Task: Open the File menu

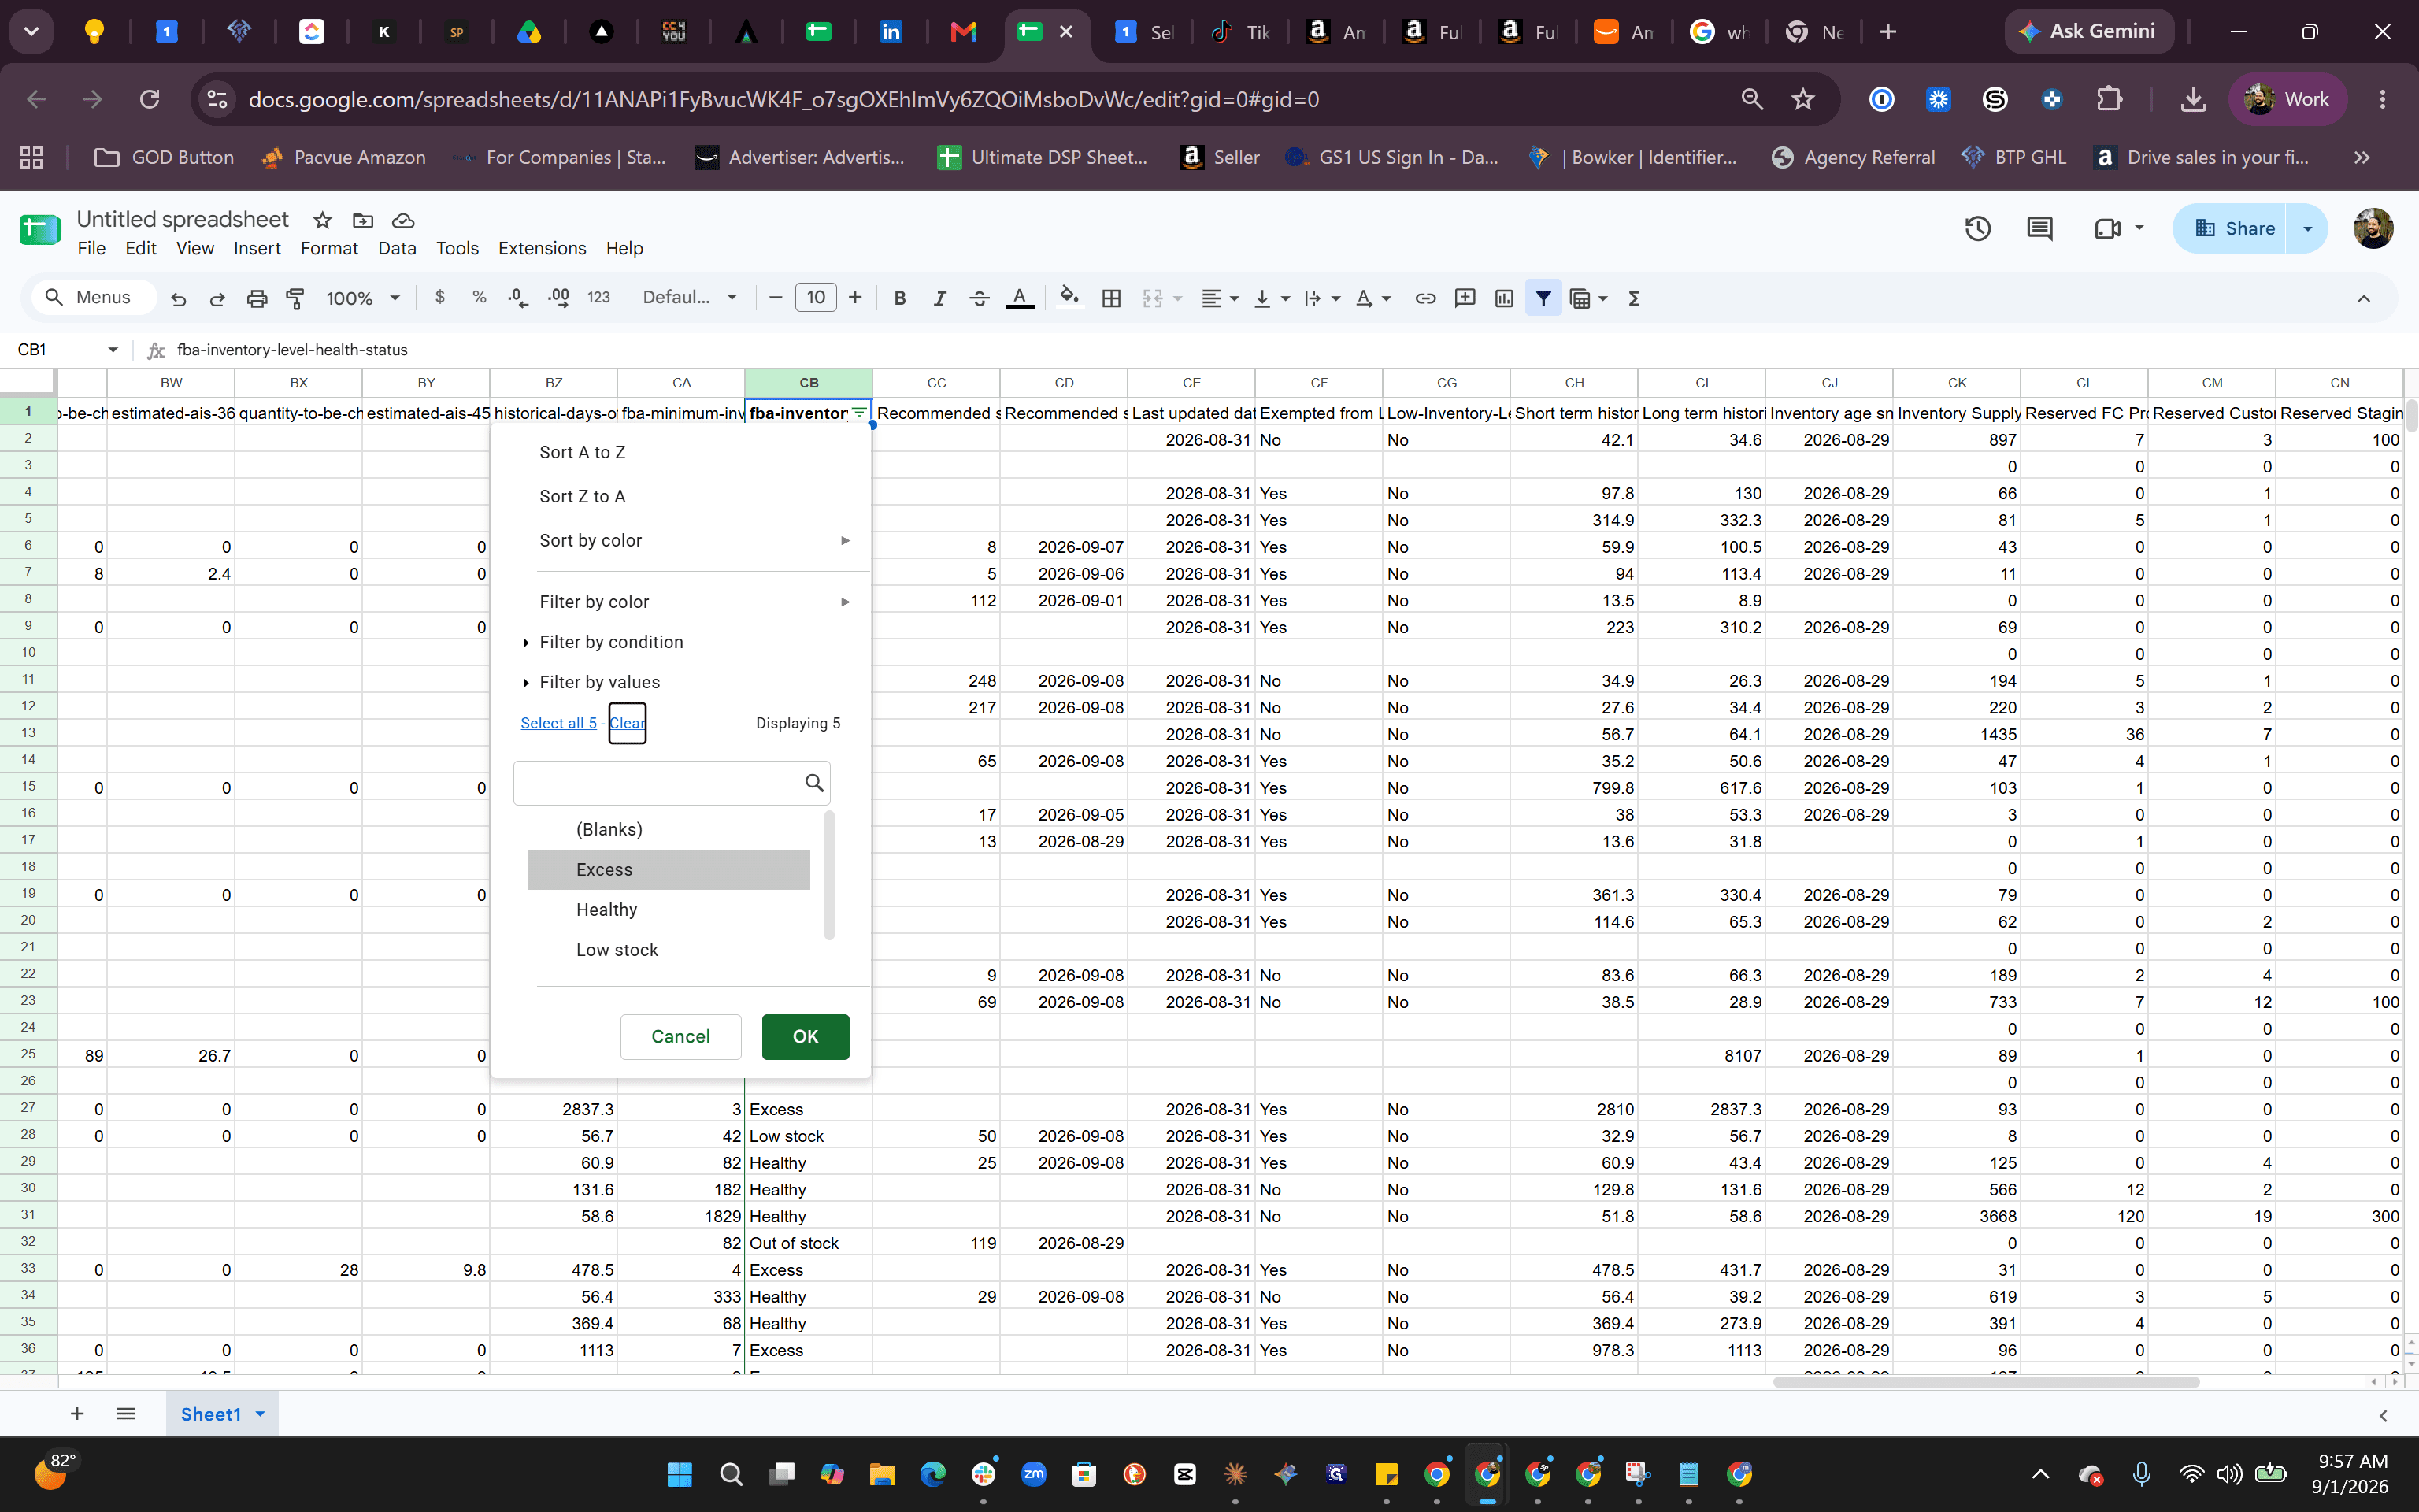Action: click(x=91, y=249)
